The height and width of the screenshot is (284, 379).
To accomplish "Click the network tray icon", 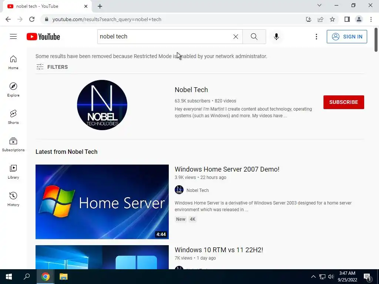I will tap(322, 277).
